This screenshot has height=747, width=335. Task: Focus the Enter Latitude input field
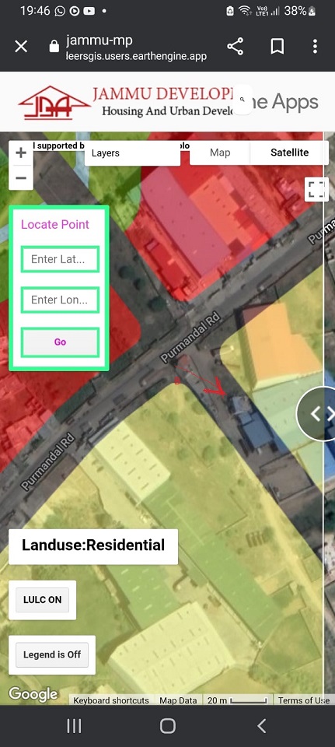tap(60, 259)
